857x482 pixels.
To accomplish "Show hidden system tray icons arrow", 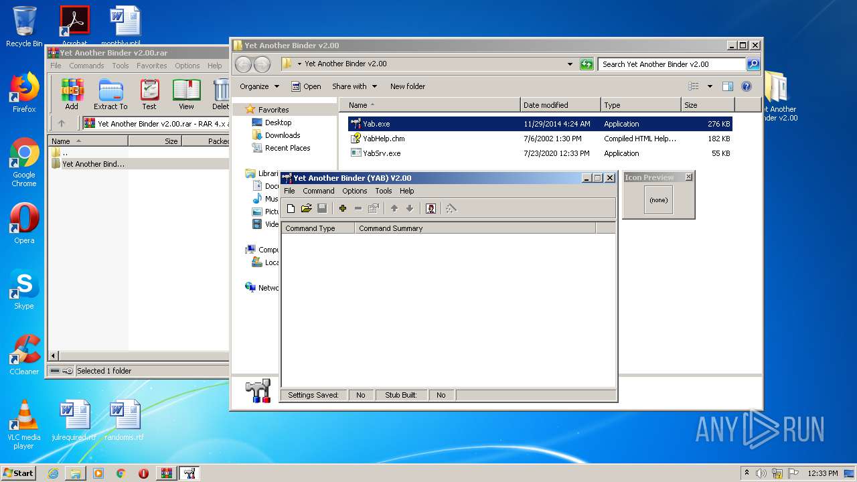I will point(747,473).
